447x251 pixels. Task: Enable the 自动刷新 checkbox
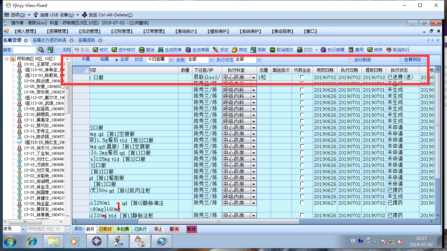click(350, 60)
